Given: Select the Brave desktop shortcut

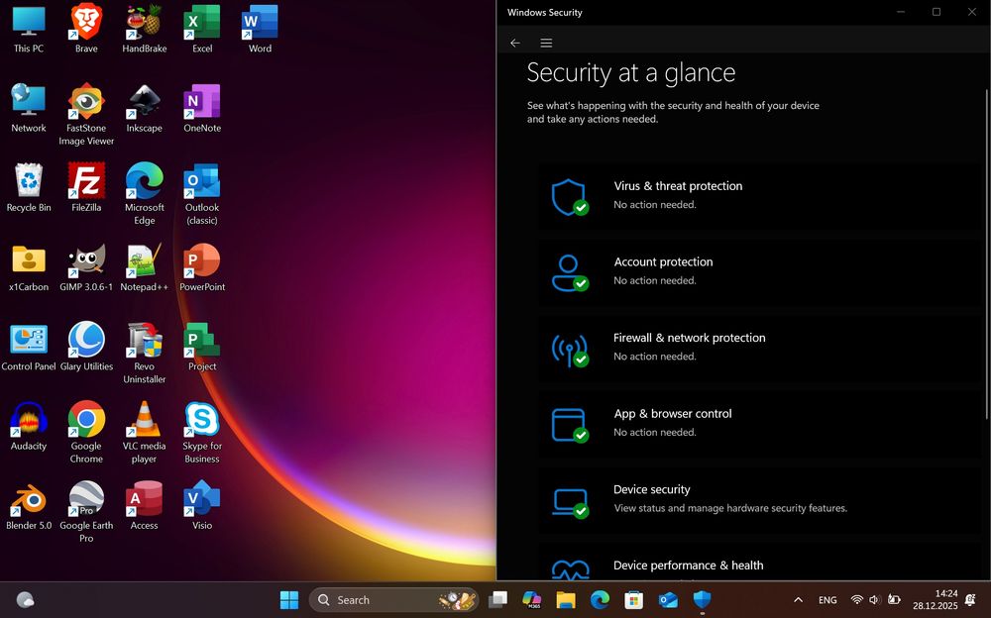Looking at the screenshot, I should tap(86, 29).
